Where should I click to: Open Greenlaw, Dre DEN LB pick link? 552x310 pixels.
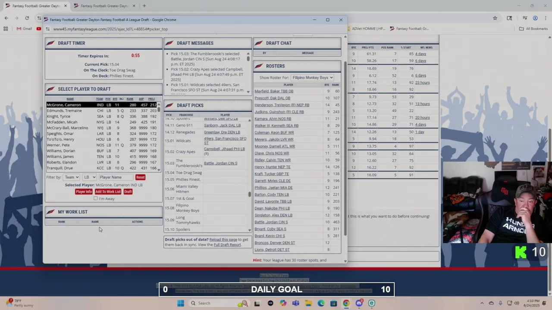tap(222, 132)
